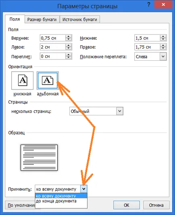Confirm settings with the ОК button
The image size is (175, 215).
point(127,205)
